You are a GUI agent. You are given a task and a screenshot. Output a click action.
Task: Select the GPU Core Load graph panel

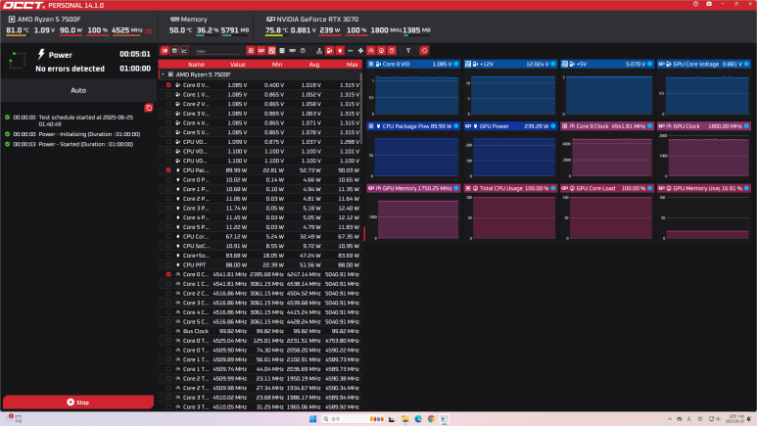[x=607, y=213]
